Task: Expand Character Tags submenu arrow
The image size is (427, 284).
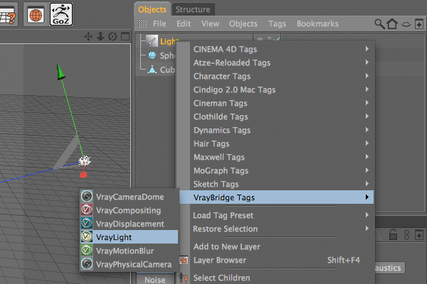Action: click(x=367, y=75)
